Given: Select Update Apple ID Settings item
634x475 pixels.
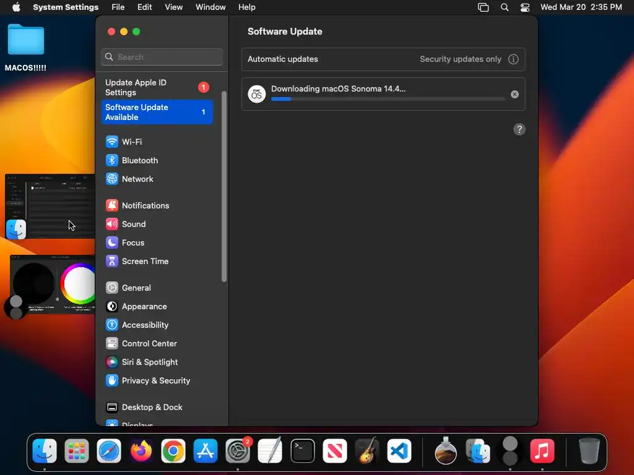Looking at the screenshot, I should [158, 87].
